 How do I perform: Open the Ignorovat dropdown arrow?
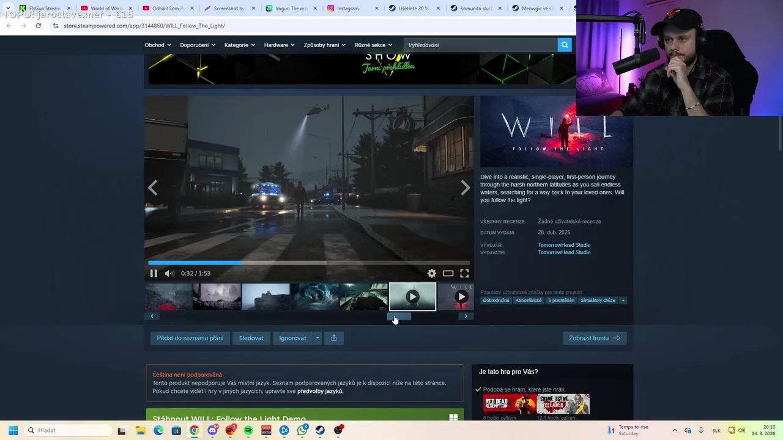point(317,338)
